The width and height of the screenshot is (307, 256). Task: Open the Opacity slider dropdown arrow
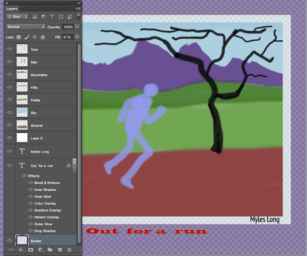coord(77,27)
